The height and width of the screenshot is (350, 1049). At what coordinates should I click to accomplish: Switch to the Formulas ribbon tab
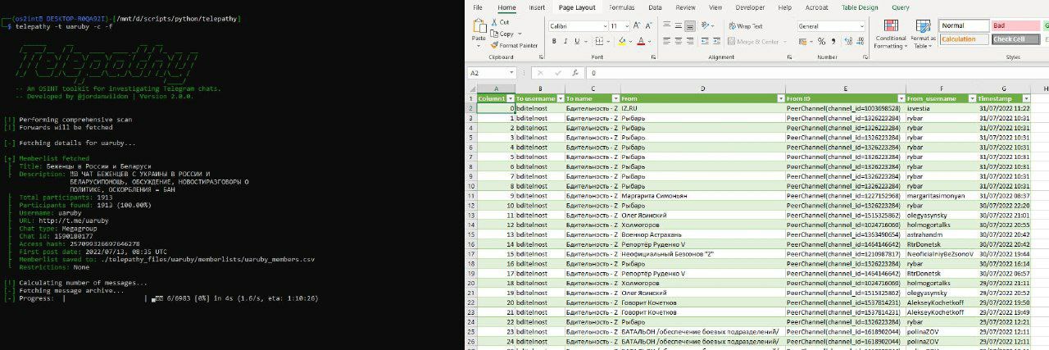(x=621, y=7)
